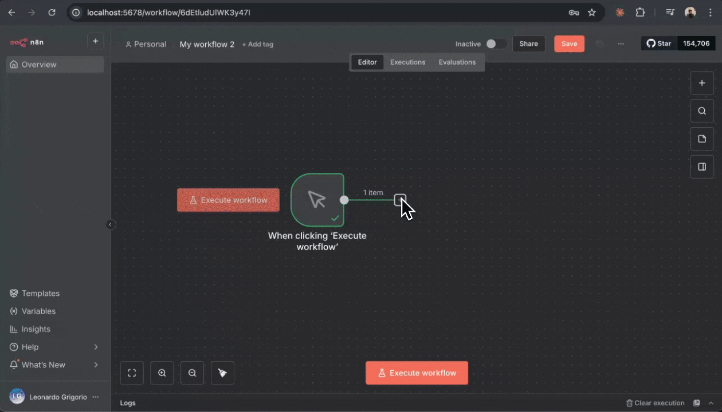Open workflow history via the split-panel icon

pos(702,167)
